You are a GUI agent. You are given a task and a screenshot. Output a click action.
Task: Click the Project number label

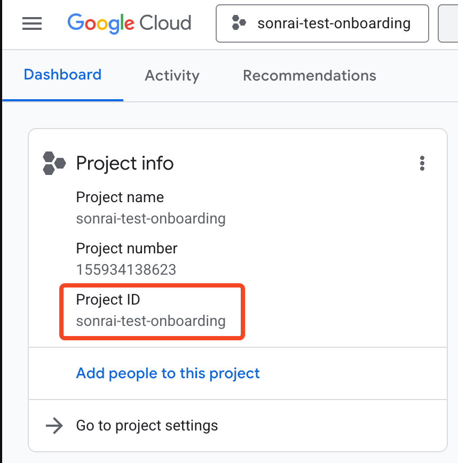click(127, 249)
